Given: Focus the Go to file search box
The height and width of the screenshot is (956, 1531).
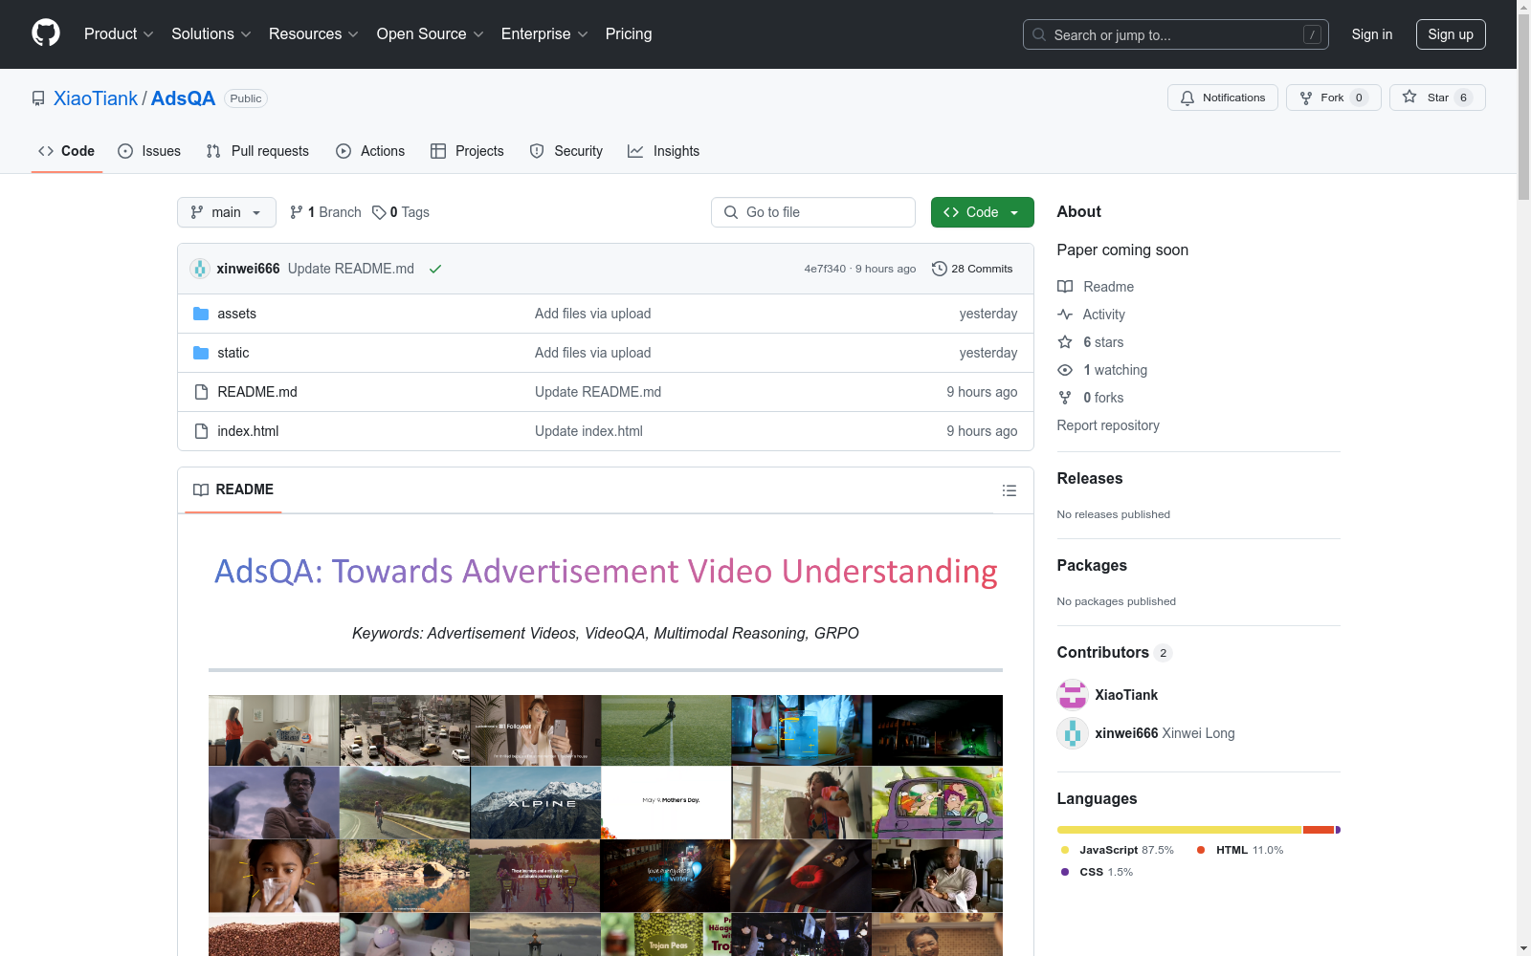Looking at the screenshot, I should [813, 212].
